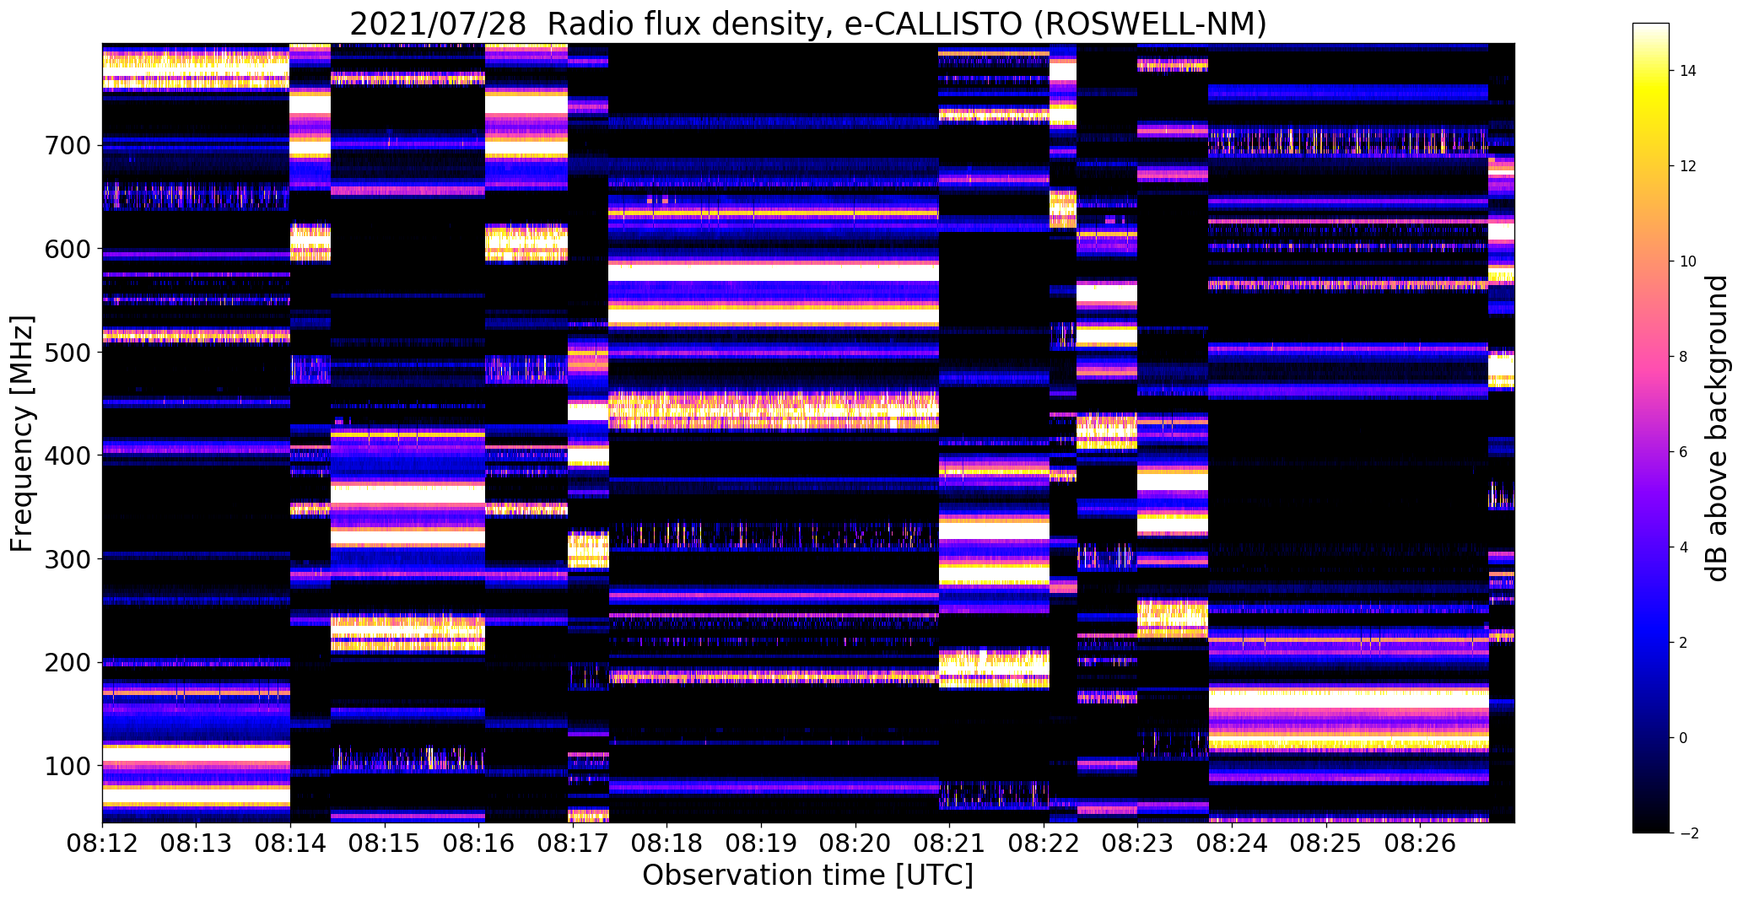Click the colorbar tick label 4
The image size is (1743, 900).
click(x=1684, y=547)
